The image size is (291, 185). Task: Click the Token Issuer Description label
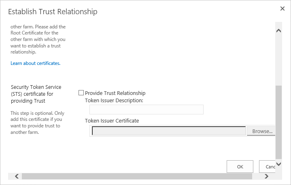[114, 101]
